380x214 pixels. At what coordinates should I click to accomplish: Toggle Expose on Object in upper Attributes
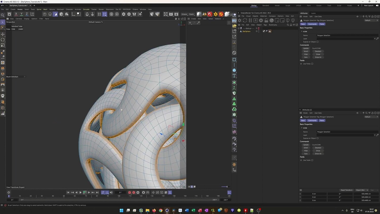point(317,42)
